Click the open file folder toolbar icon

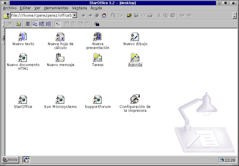(x=129, y=16)
